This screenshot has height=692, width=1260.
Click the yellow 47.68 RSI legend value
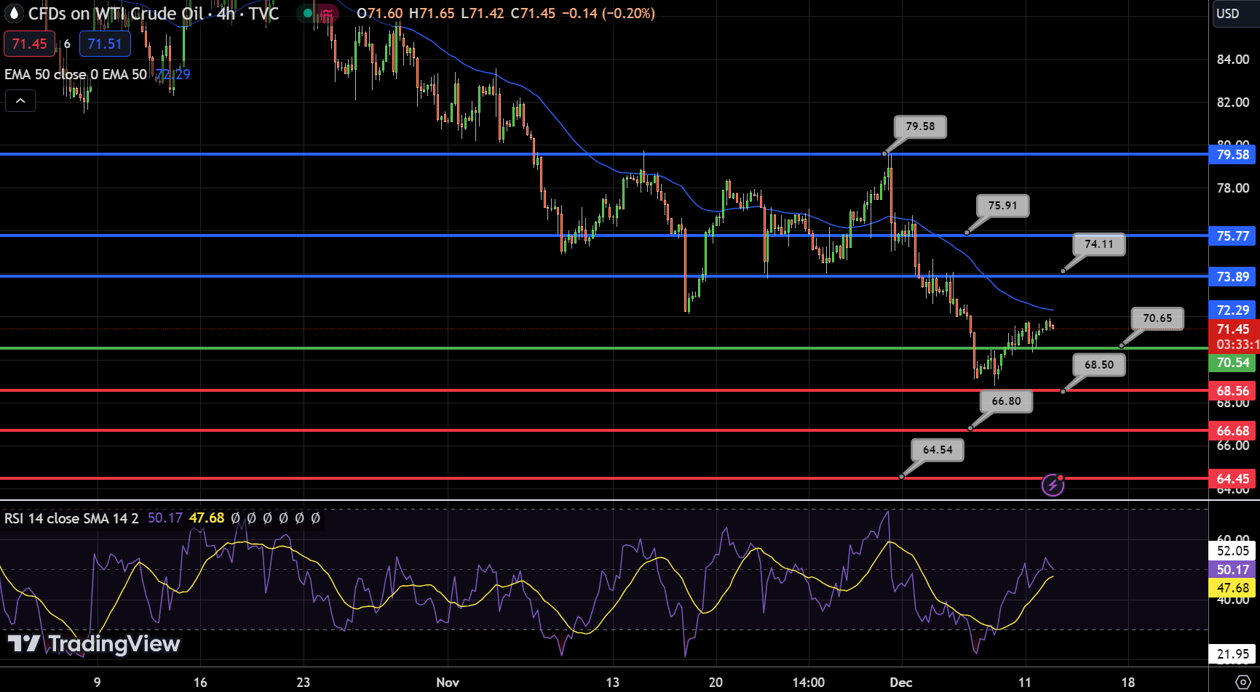pos(207,518)
